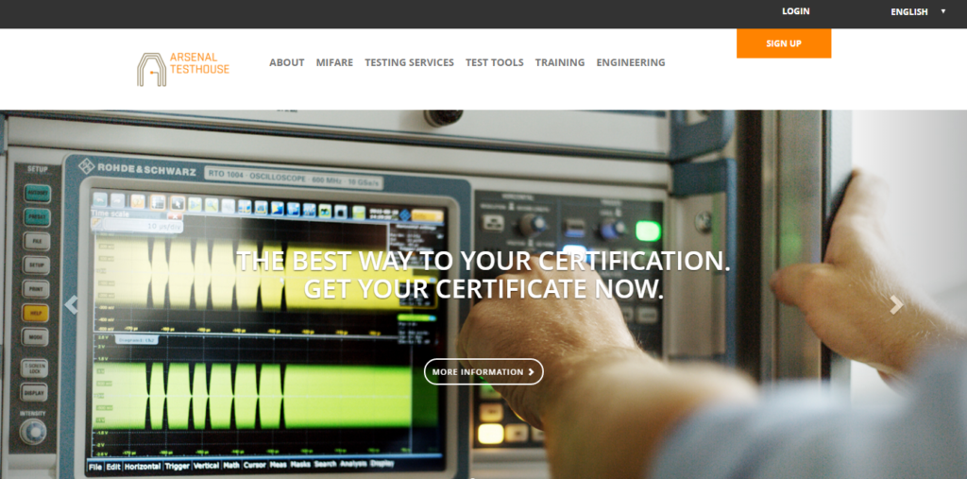
Task: Open the ABOUT menu
Action: 286,62
